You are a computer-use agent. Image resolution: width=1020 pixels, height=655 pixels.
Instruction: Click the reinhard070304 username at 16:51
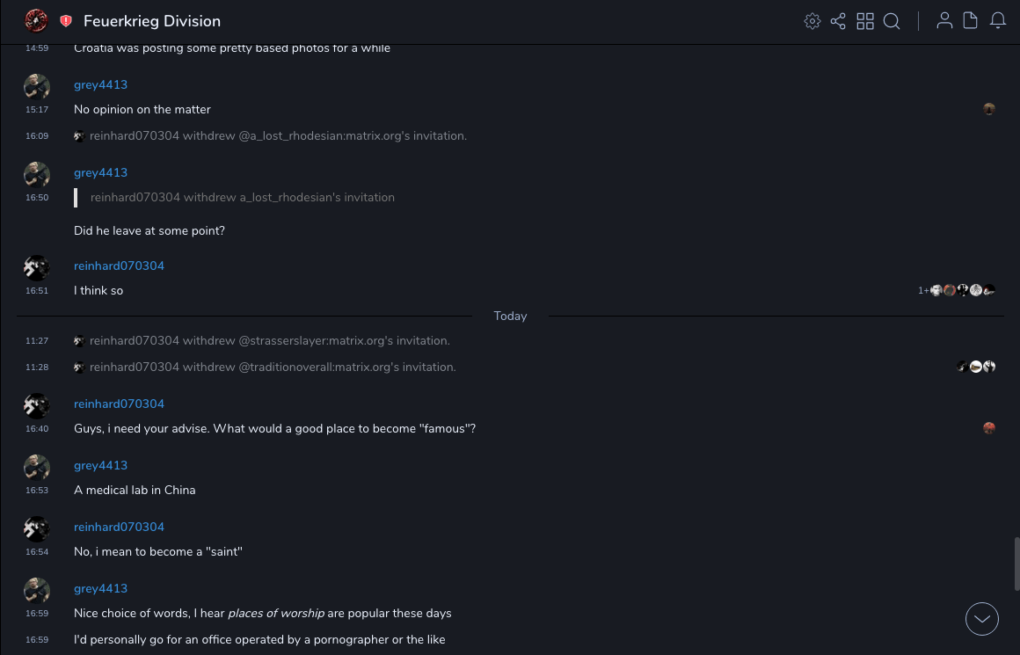119,266
